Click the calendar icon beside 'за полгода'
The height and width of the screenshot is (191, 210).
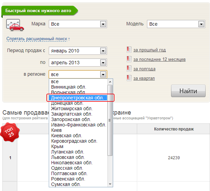[x=129, y=69]
